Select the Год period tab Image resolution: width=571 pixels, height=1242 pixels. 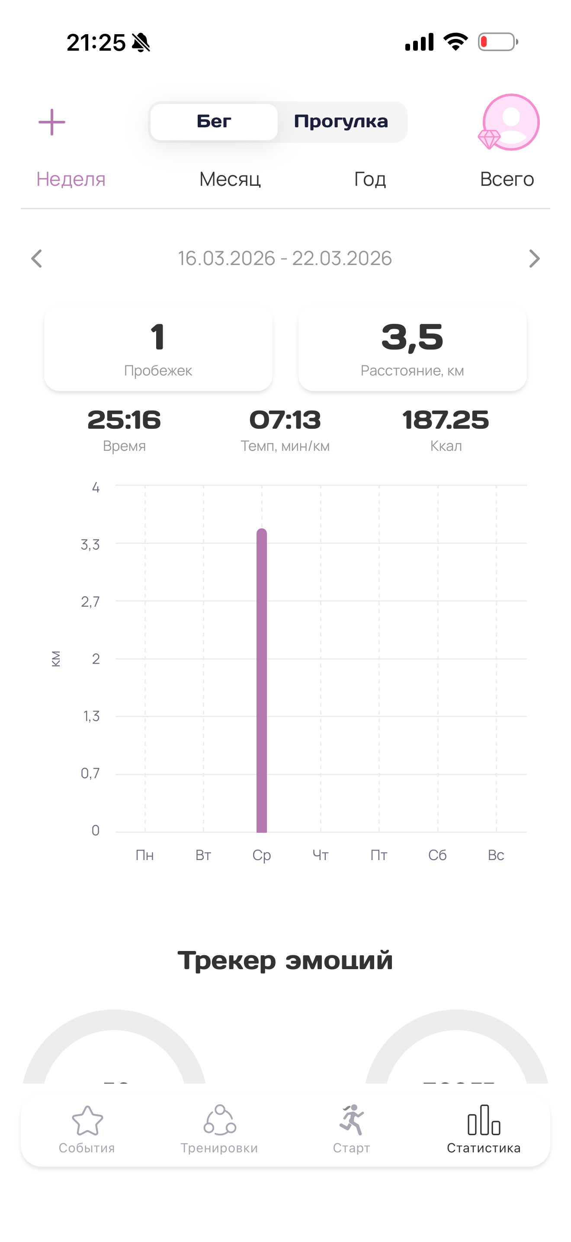(370, 179)
